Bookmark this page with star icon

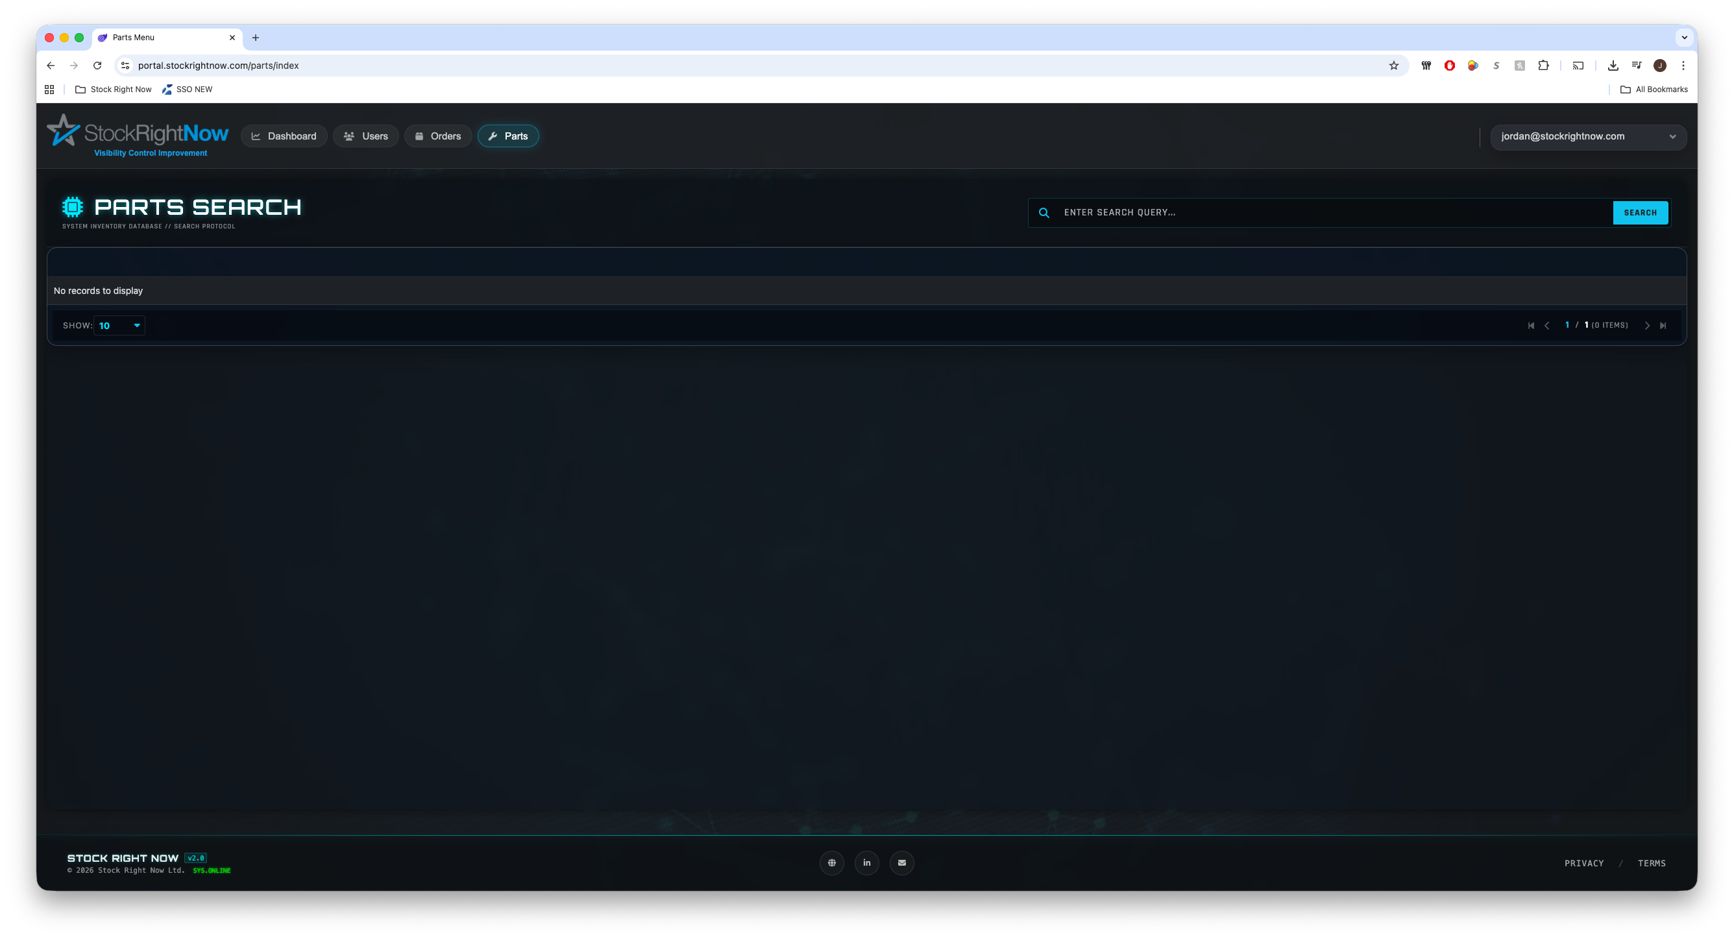pyautogui.click(x=1393, y=66)
